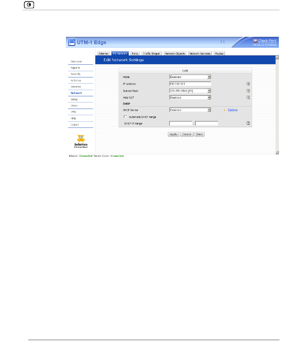The width and height of the screenshot is (294, 364).
Task: Click the Edit Network Settings heading
Action: [x=124, y=60]
